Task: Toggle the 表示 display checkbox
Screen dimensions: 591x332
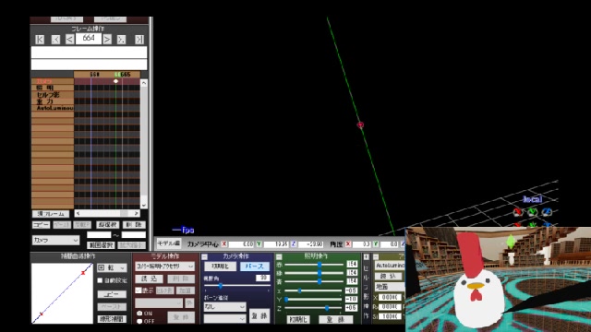Action: (x=138, y=290)
